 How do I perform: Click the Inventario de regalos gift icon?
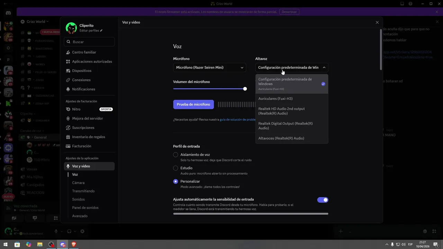pyautogui.click(x=68, y=137)
